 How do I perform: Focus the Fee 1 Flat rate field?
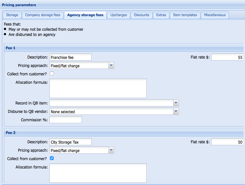[227, 57]
